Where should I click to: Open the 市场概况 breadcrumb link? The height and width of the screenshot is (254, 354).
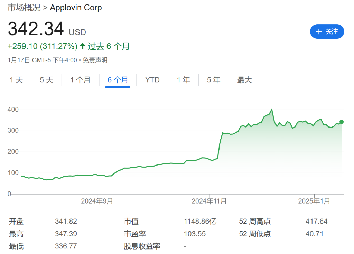coord(24,8)
